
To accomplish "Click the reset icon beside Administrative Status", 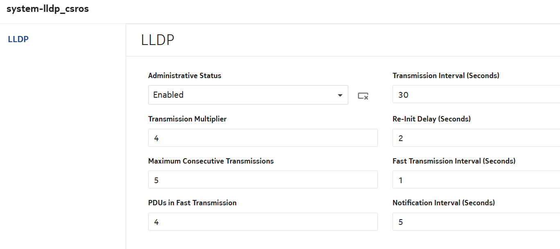I will click(363, 96).
